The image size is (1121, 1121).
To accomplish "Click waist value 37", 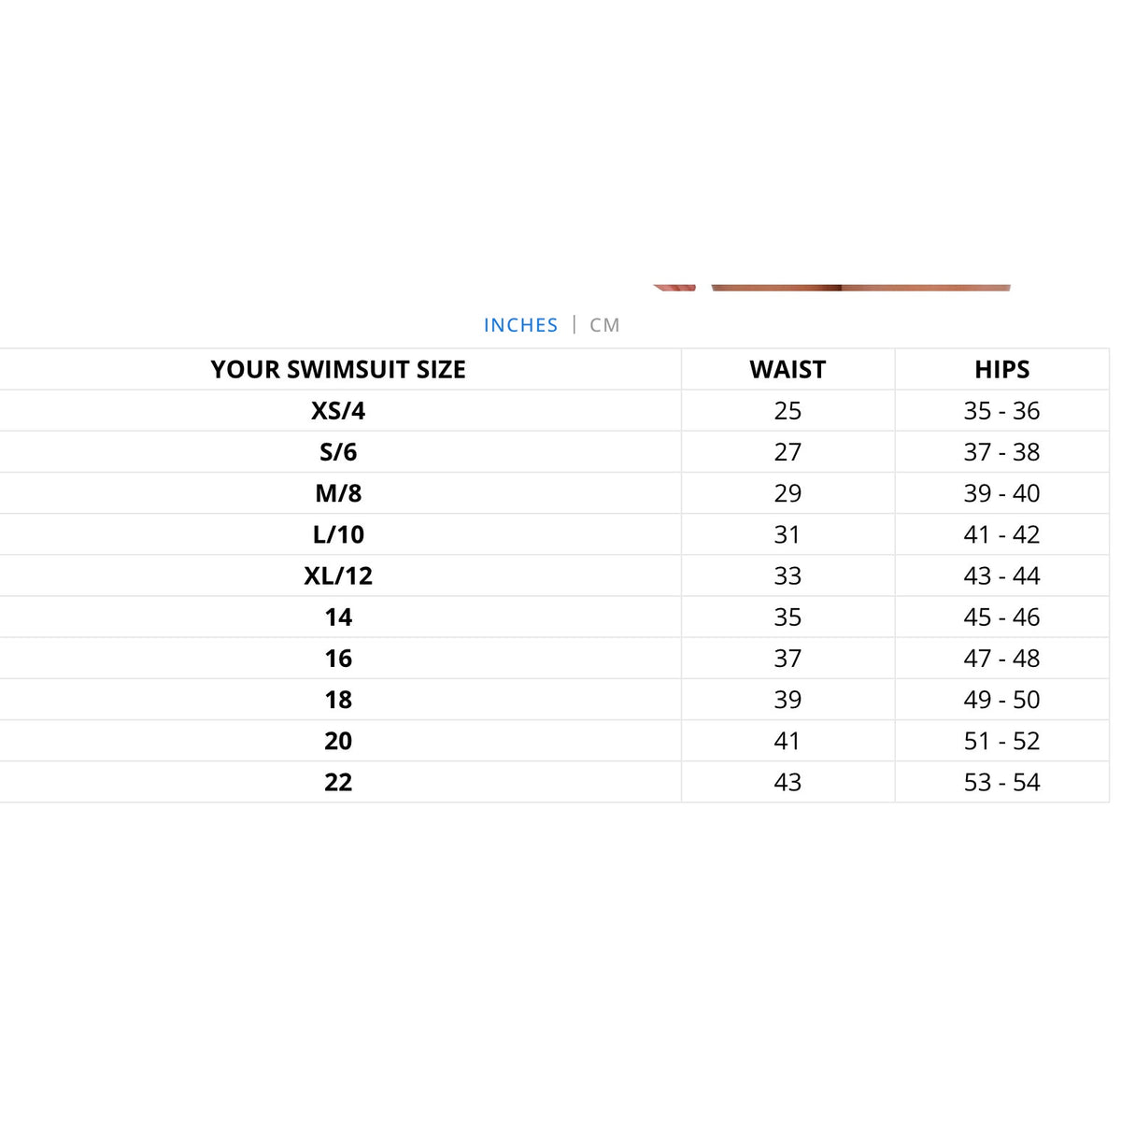I will click(x=788, y=658).
